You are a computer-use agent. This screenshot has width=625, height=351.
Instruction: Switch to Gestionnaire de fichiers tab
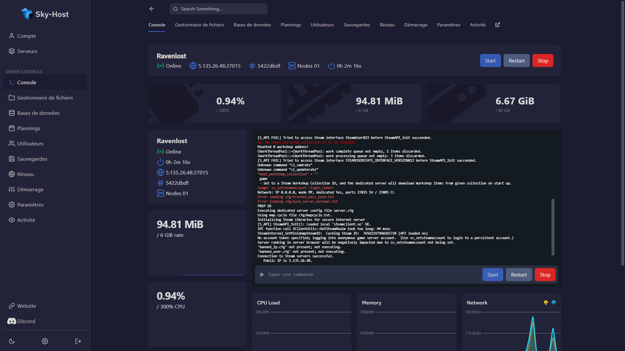[x=199, y=25]
